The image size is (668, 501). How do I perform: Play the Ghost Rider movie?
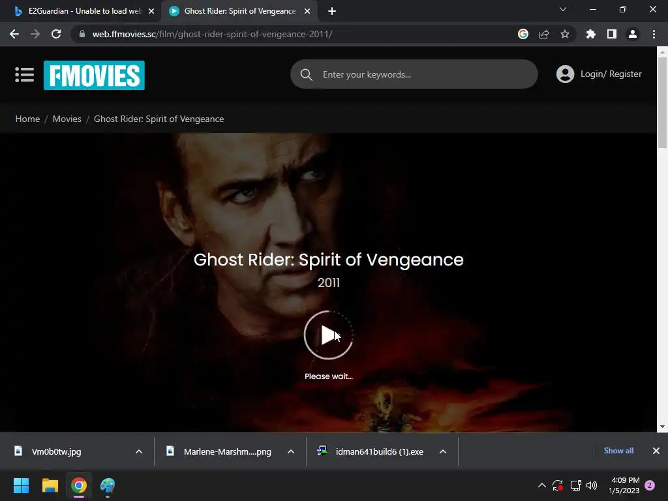pyautogui.click(x=329, y=335)
